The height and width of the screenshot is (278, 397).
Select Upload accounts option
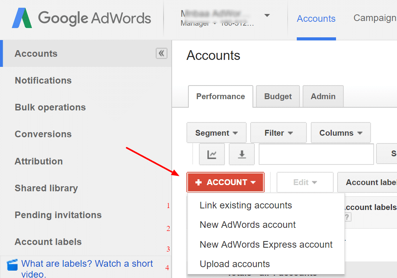[235, 264]
